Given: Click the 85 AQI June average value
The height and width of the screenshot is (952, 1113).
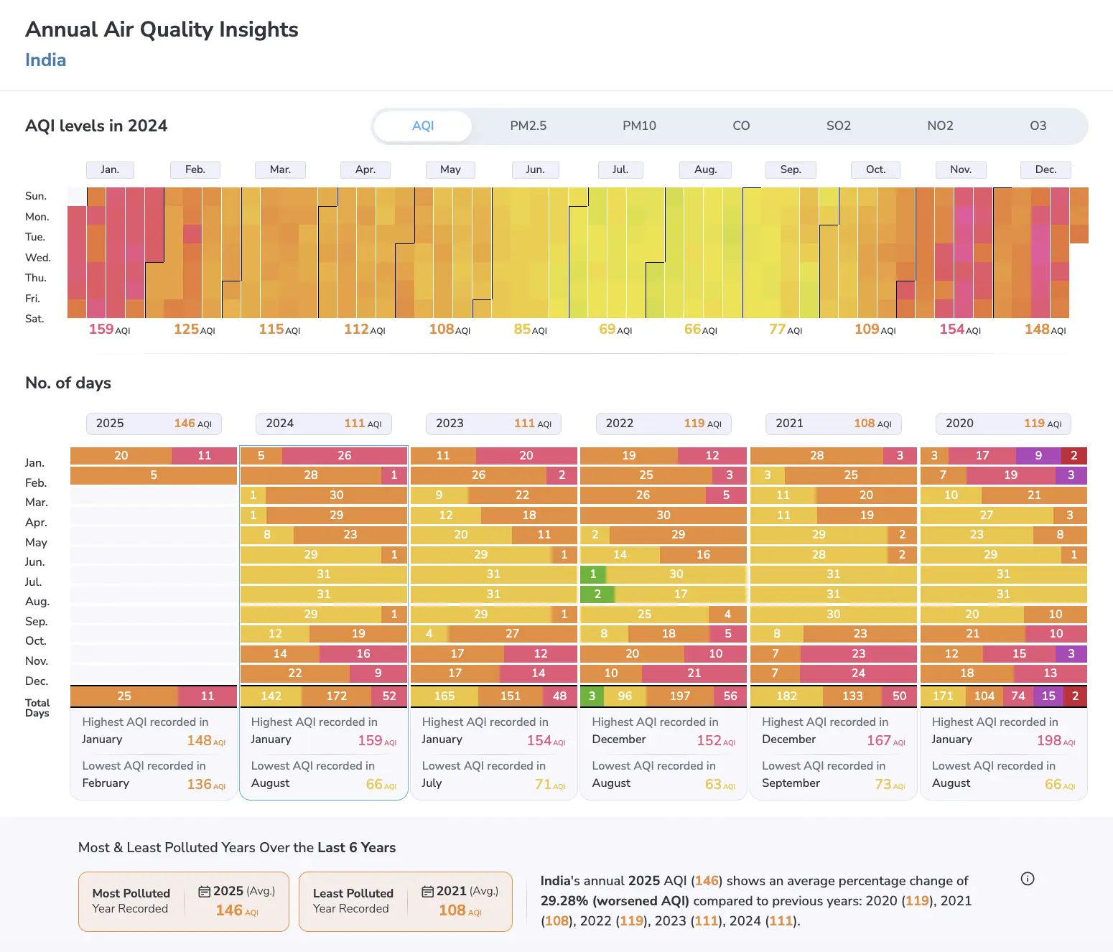Looking at the screenshot, I should click(x=530, y=329).
